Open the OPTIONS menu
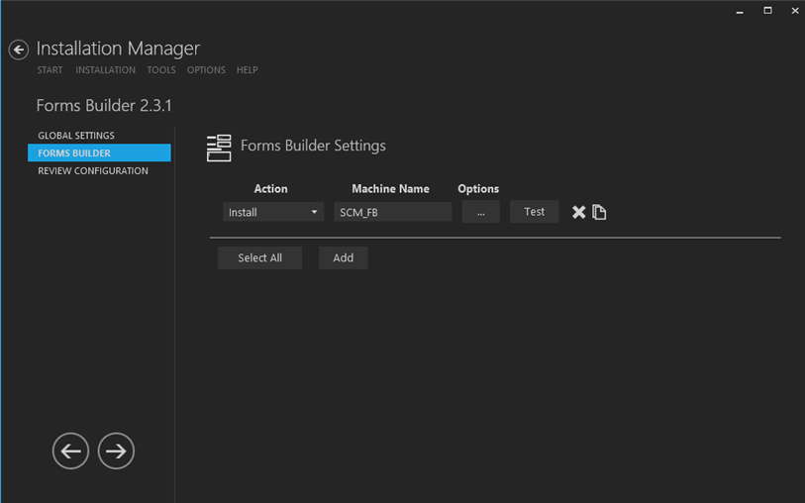 point(206,69)
